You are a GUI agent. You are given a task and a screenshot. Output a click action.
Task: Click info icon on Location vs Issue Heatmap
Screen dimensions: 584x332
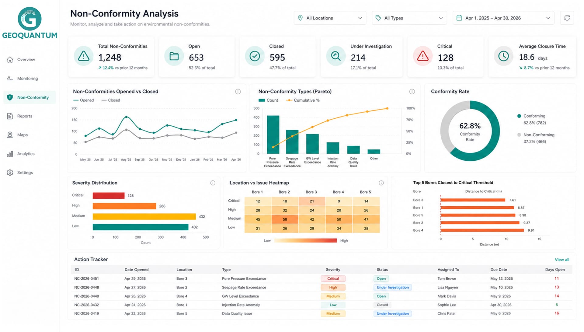(381, 183)
